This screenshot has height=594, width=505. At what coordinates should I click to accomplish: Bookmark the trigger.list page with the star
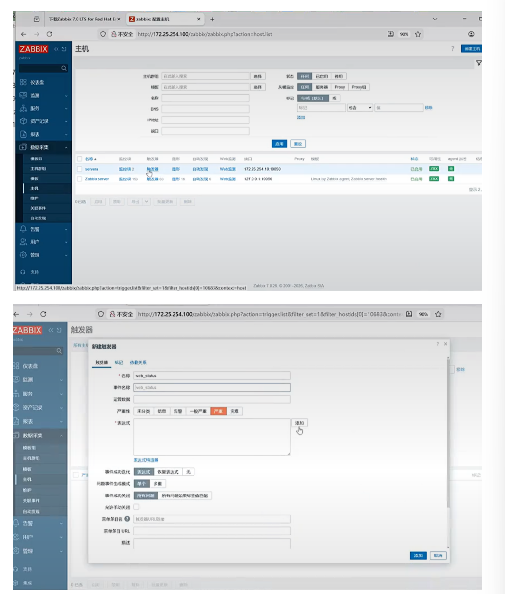[438, 314]
